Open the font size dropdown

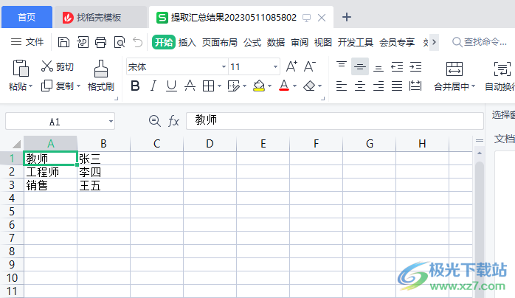coord(275,66)
